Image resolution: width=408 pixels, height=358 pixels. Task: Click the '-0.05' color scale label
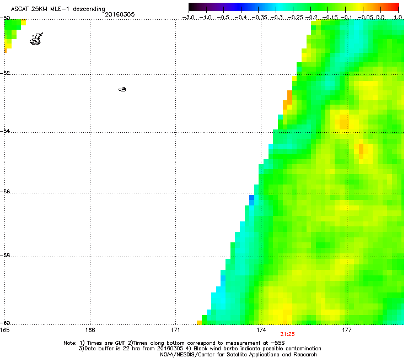tap(366, 18)
